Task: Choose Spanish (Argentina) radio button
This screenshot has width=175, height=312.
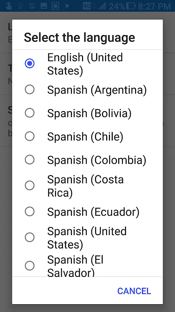Action: pyautogui.click(x=30, y=90)
